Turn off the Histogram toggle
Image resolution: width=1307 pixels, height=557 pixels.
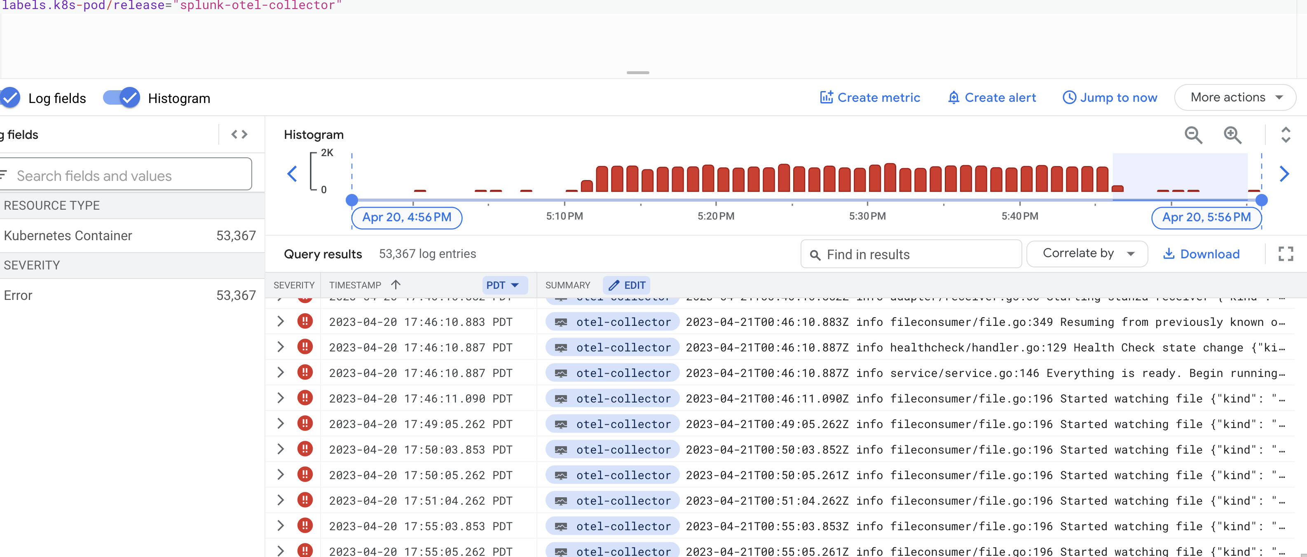pyautogui.click(x=122, y=97)
